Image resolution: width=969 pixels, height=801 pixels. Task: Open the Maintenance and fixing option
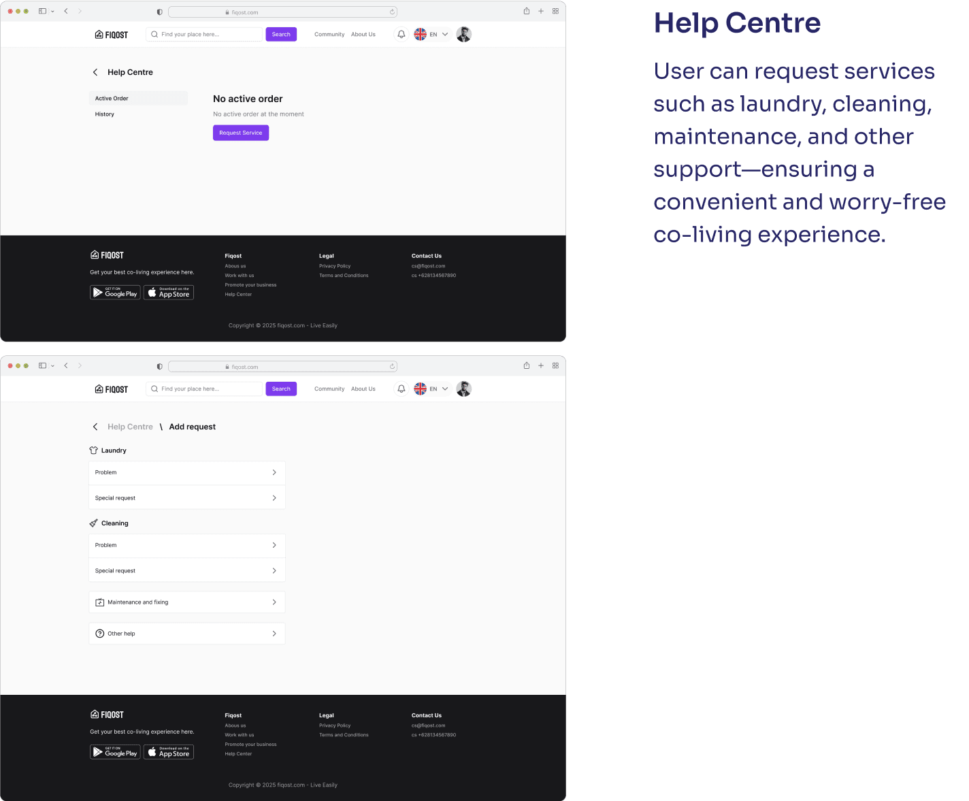tap(187, 602)
